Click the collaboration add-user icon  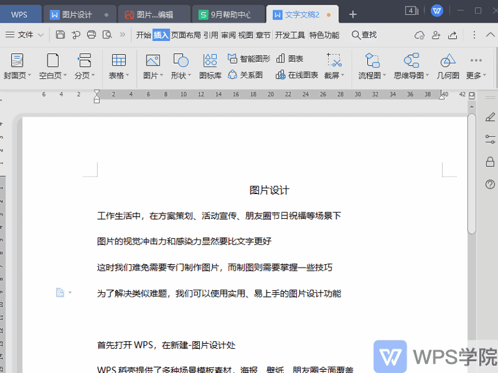436,35
